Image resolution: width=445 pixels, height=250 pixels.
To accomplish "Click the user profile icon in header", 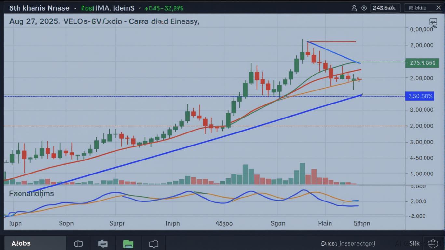I will click(354, 8).
